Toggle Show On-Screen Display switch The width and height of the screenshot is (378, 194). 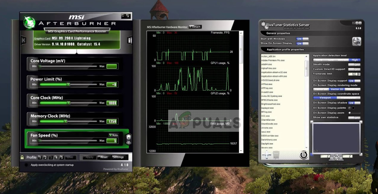pos(302,44)
